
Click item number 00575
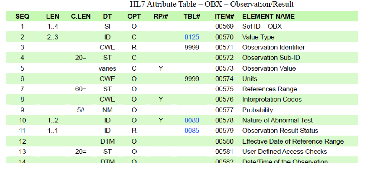pyautogui.click(x=224, y=89)
